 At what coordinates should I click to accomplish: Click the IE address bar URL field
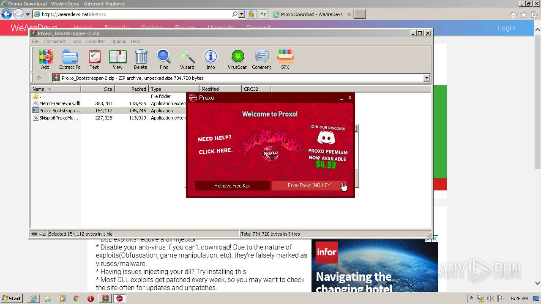135,14
